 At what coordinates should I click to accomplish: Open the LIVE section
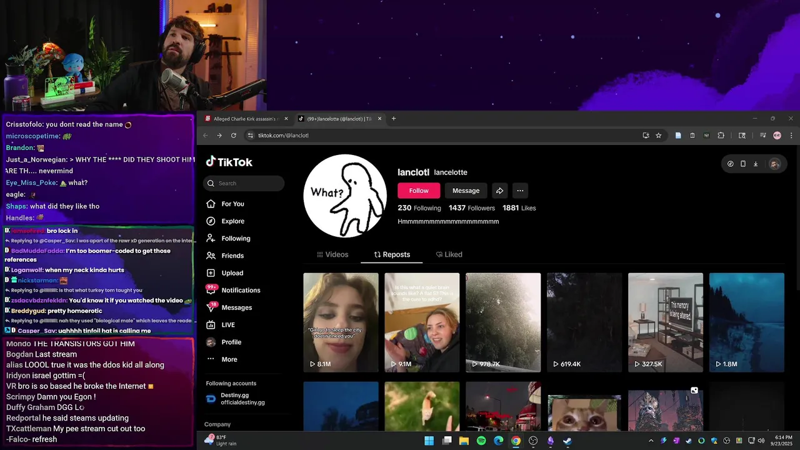221,325
